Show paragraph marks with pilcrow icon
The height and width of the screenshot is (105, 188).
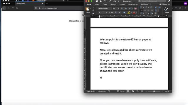point(156,13)
